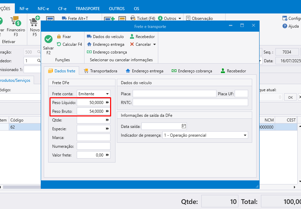This screenshot has width=301, height=209.
Task: Open Dados do veículo truck icon
Action: [x=89, y=36]
